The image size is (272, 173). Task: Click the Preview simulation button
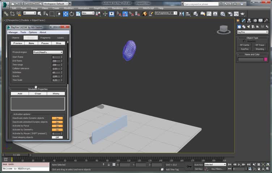(18, 43)
